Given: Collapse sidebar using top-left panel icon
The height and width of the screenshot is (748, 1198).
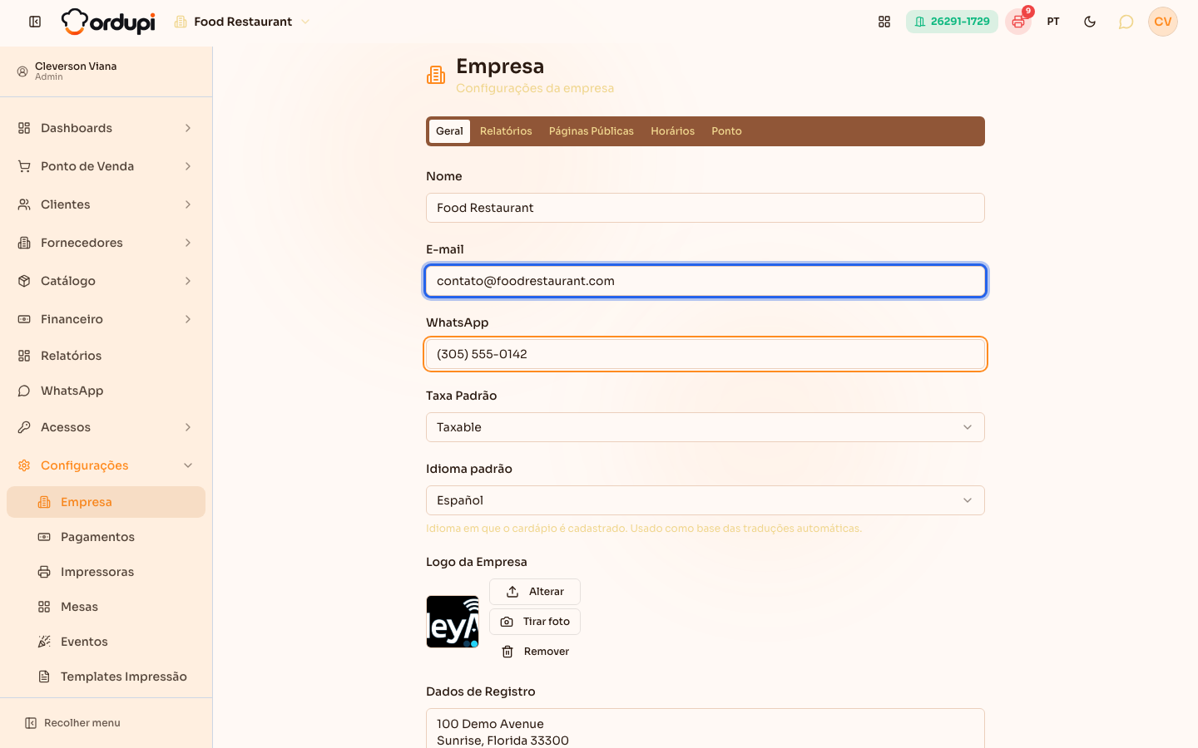Looking at the screenshot, I should point(35,22).
